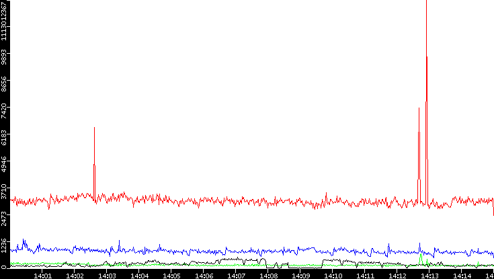Click the 14:01 time axis label

[x=42, y=276]
